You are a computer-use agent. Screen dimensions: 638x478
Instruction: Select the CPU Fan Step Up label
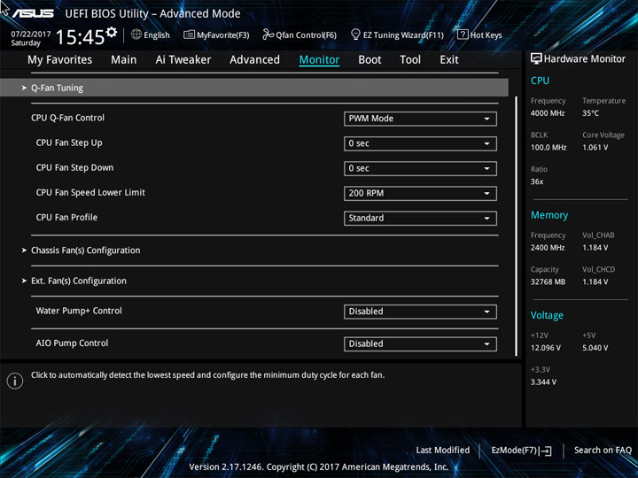coord(69,143)
